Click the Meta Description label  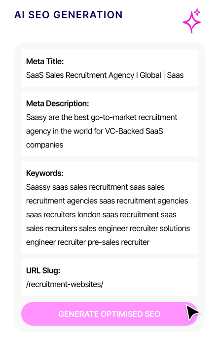click(57, 103)
